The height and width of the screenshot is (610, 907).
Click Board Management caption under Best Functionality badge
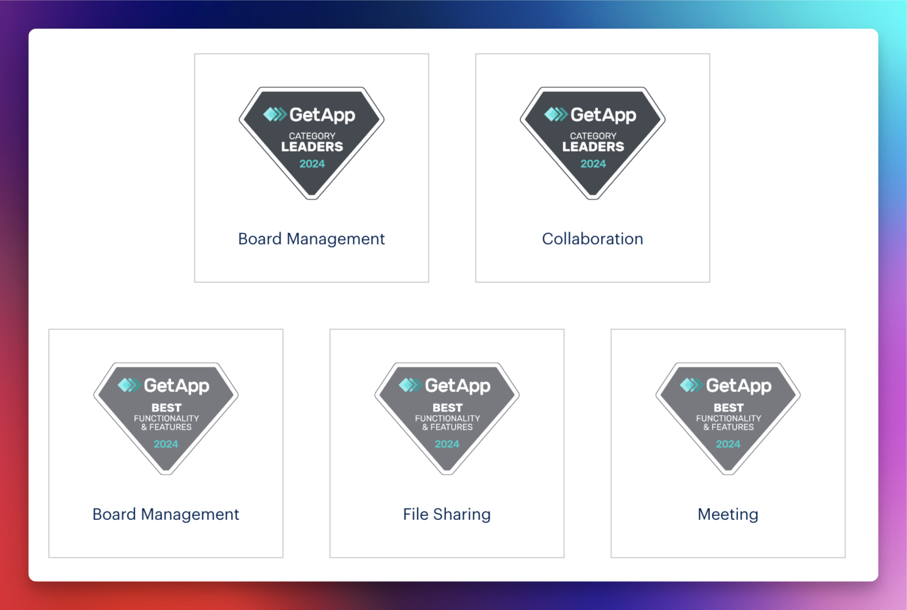(166, 514)
